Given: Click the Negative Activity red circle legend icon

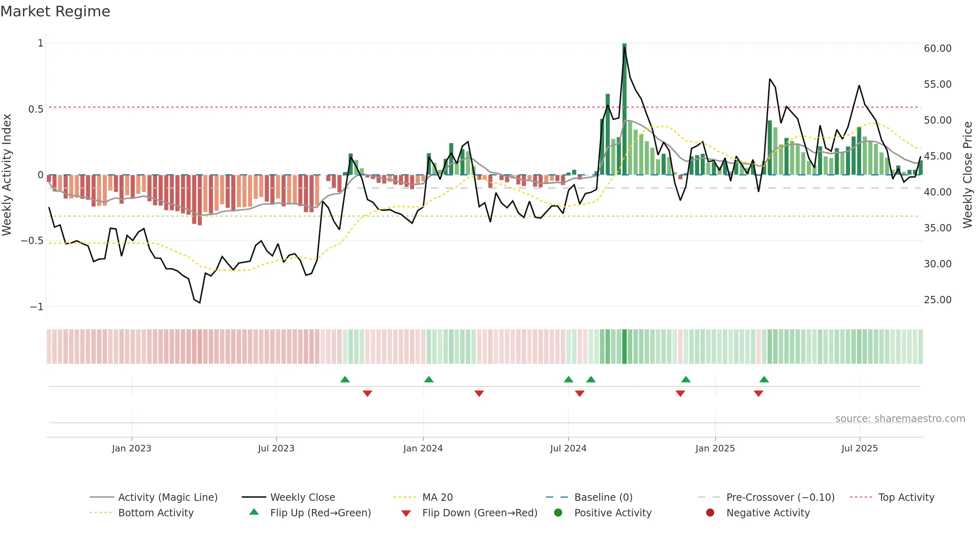Looking at the screenshot, I should [x=710, y=512].
